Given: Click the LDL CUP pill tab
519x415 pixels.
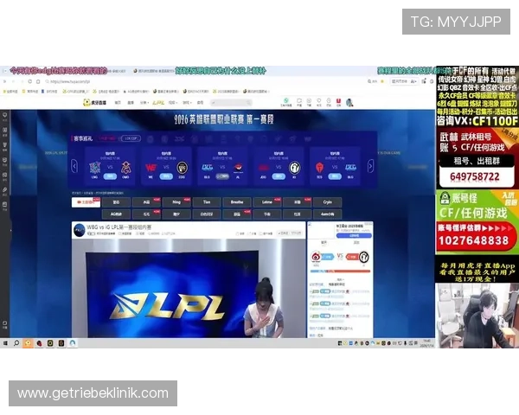Looking at the screenshot, I should tap(131, 138).
